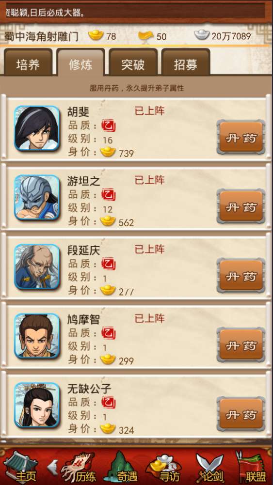
Task: Click 丹药 button for 胡斐
Action: coord(241,137)
